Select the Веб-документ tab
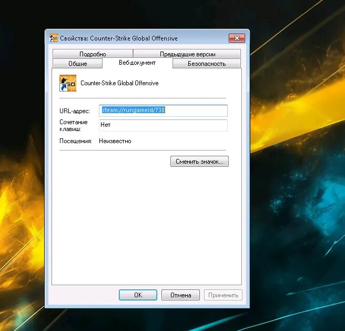The height and width of the screenshot is (331, 345). 137,63
